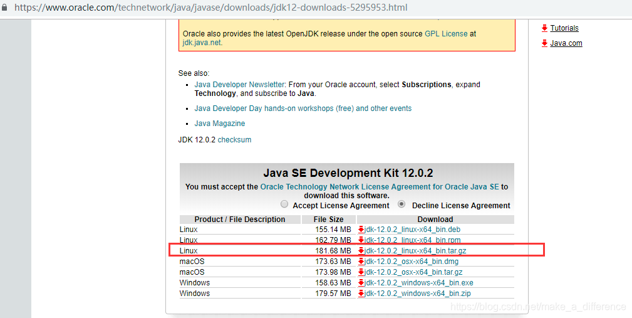Click download arrow icon for osx-x64_bin.dmg
Screen dimensions: 632x318
click(x=361, y=262)
